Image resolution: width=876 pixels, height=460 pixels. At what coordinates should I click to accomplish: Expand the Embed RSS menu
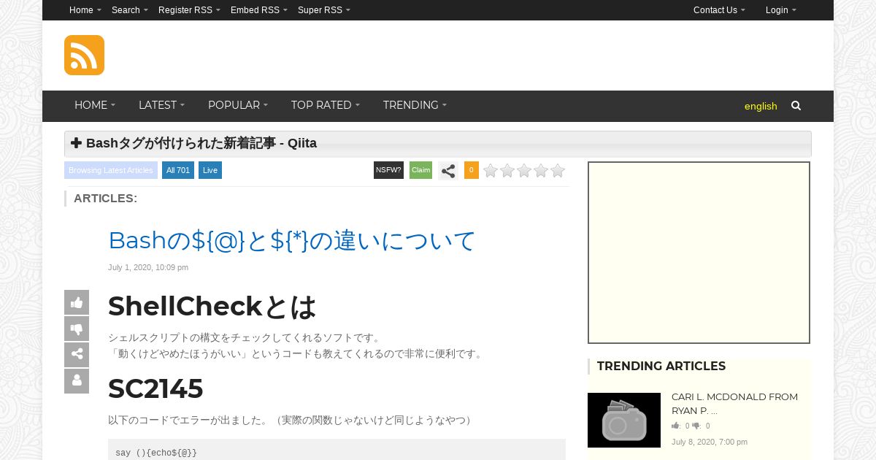click(259, 10)
